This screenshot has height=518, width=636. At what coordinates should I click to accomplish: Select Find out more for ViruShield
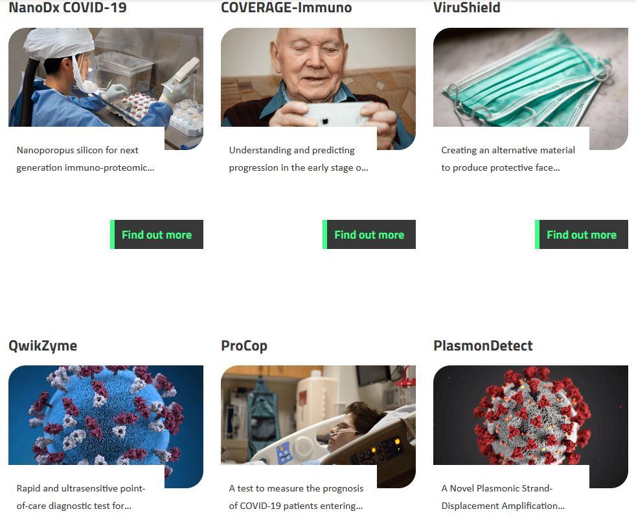[x=581, y=235]
